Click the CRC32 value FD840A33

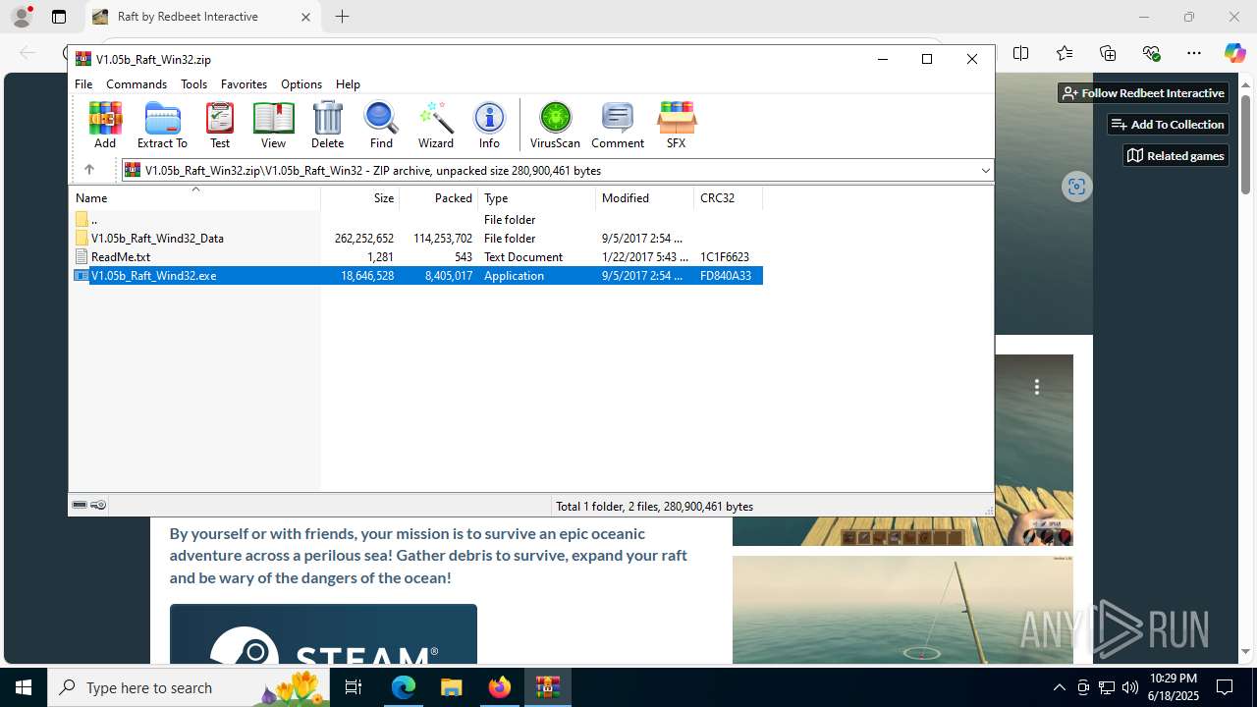point(726,276)
